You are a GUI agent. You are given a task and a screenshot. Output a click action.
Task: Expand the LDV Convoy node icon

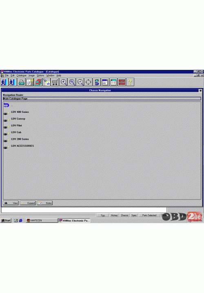(x=7, y=120)
